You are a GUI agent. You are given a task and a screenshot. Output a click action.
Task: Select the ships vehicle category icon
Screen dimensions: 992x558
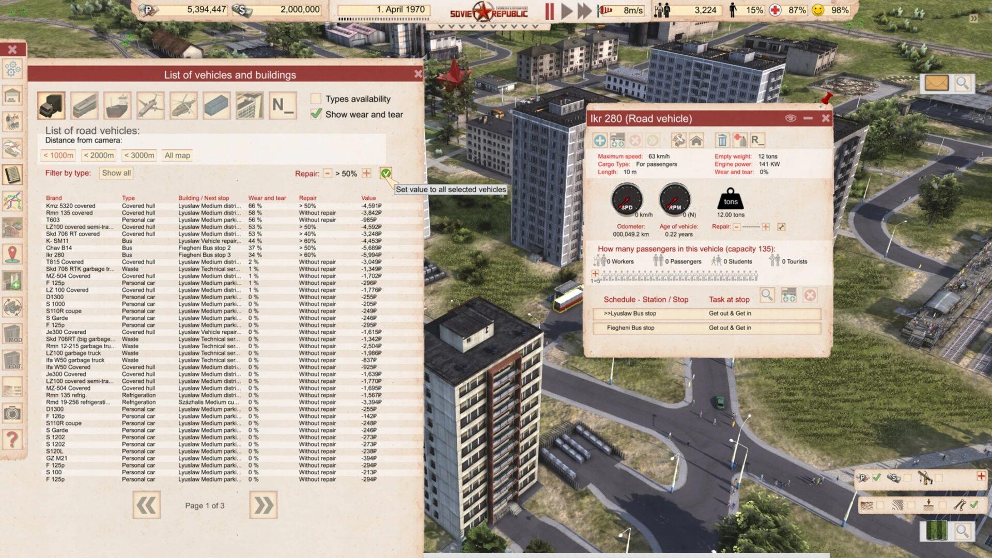point(118,105)
